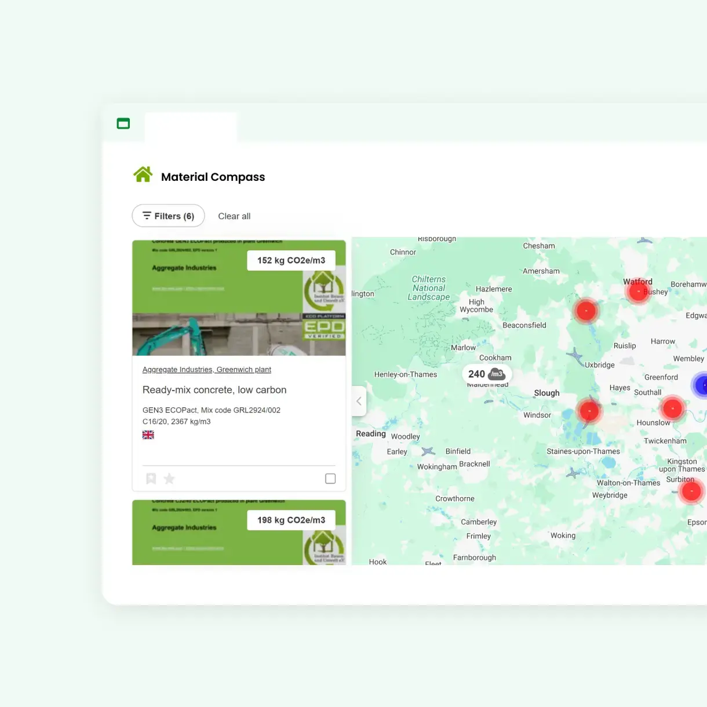Screen dimensions: 707x707
Task: Click the Woking label on map
Action: pos(563,535)
